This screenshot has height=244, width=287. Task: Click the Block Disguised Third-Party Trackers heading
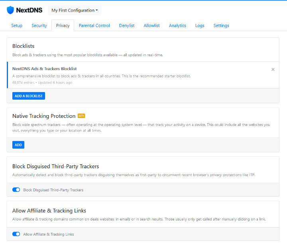(x=56, y=166)
